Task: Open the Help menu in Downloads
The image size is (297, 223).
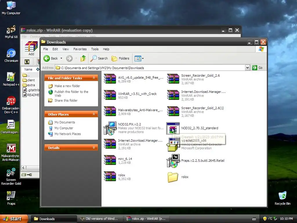Action: (x=106, y=49)
